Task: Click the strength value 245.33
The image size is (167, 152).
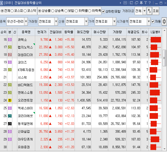Action: point(136,92)
